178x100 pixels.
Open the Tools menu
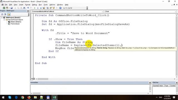coord(46,5)
